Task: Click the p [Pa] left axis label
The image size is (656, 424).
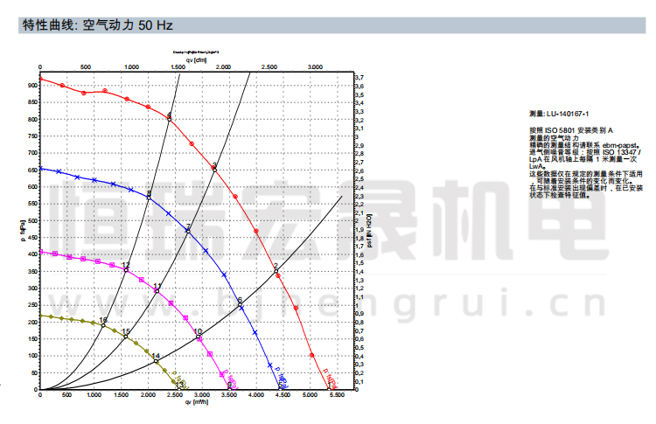Action: 21,233
